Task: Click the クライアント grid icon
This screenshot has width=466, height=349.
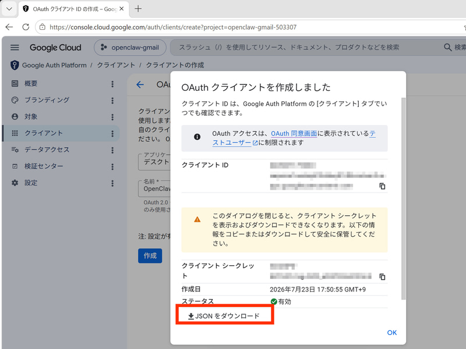Action: (15, 133)
